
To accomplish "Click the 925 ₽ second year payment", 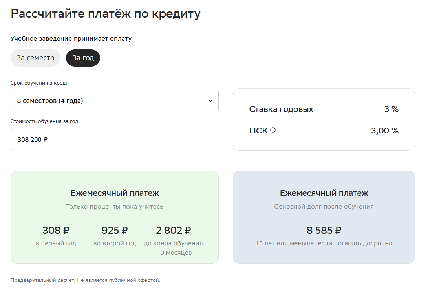I will [x=115, y=230].
